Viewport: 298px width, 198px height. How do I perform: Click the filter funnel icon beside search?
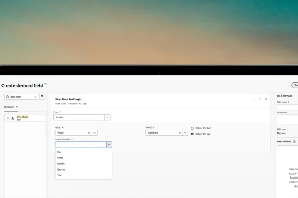point(42,97)
